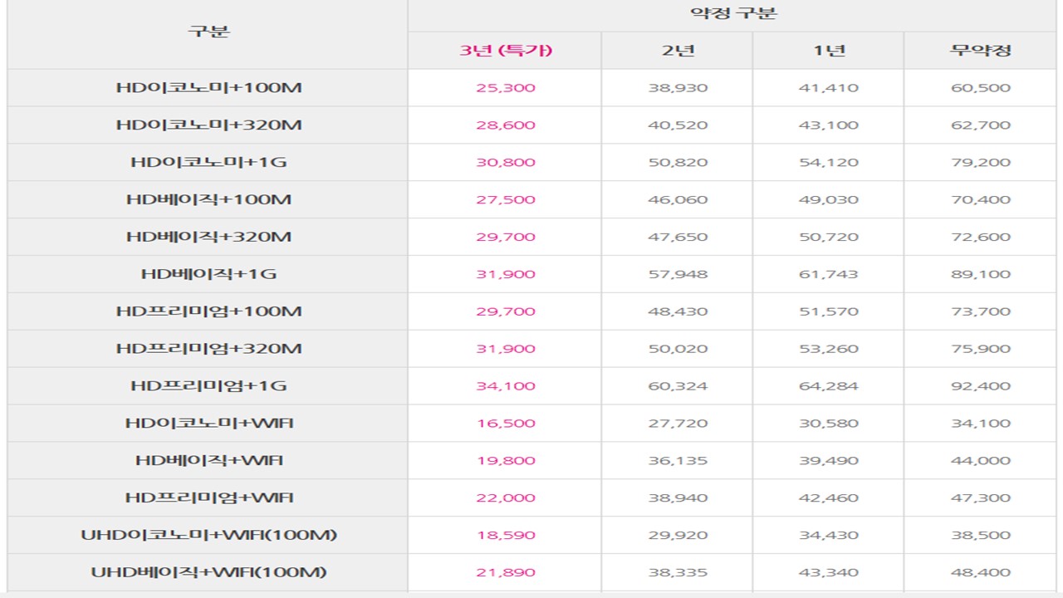Click the UHD이코노미+WIFI(100M) row label
1063x598 pixels.
[x=208, y=536]
